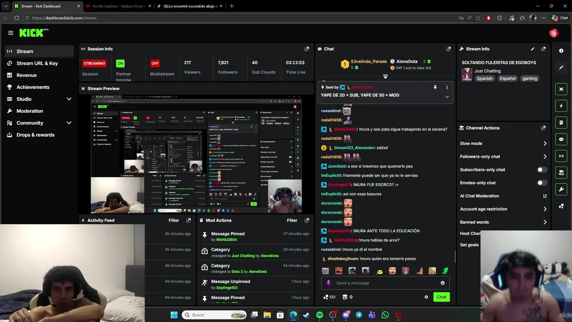Screen dimensions: 572x322
Task: Open Slow mode options
Action: pos(503,144)
